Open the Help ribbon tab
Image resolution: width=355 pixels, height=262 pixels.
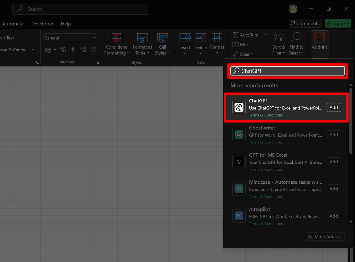pos(66,24)
